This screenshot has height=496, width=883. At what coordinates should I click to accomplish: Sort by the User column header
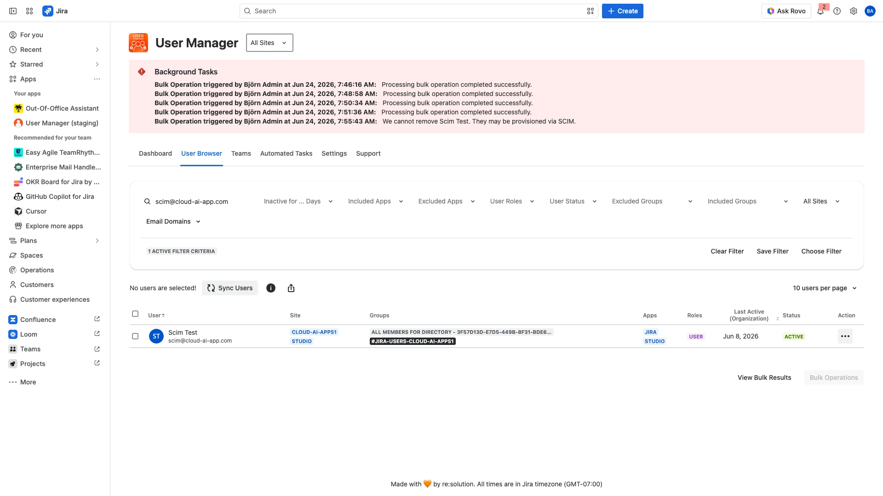156,316
